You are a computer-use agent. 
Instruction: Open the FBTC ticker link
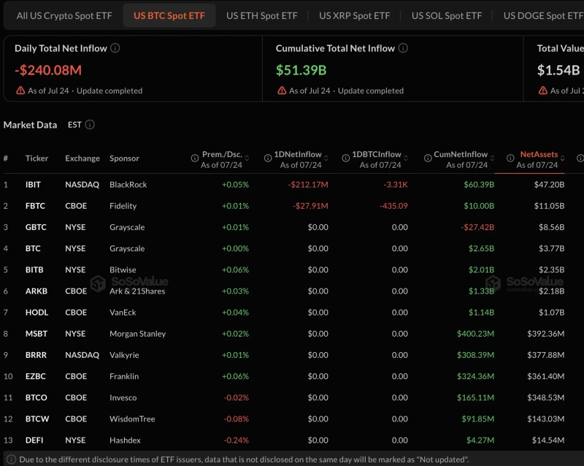[x=35, y=206]
